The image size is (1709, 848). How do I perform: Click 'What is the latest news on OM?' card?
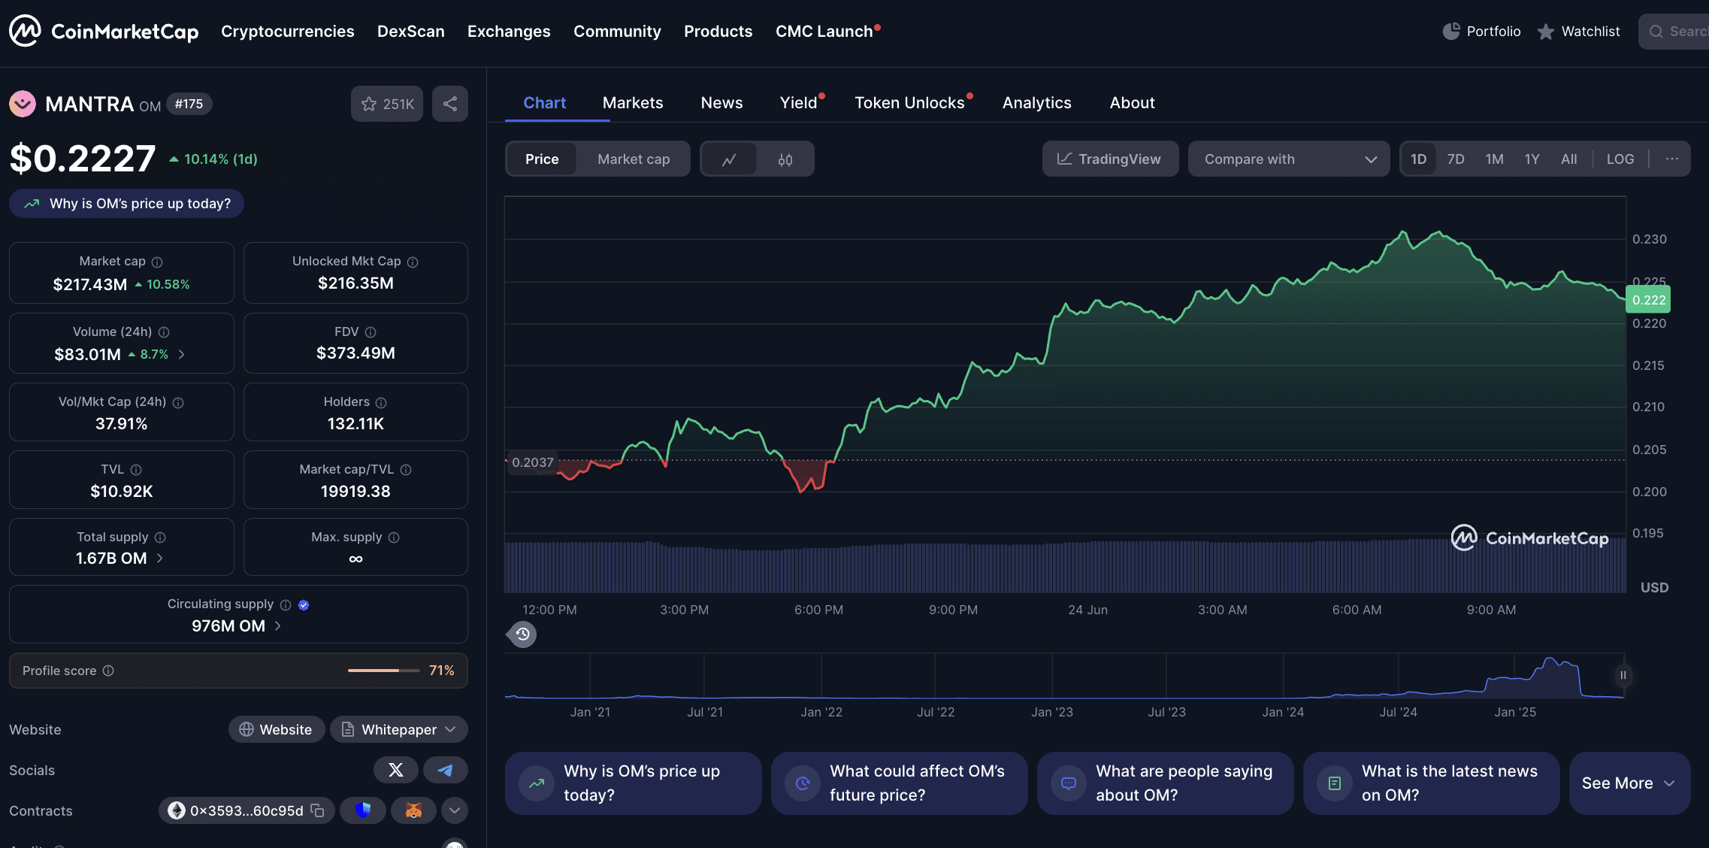click(1431, 783)
